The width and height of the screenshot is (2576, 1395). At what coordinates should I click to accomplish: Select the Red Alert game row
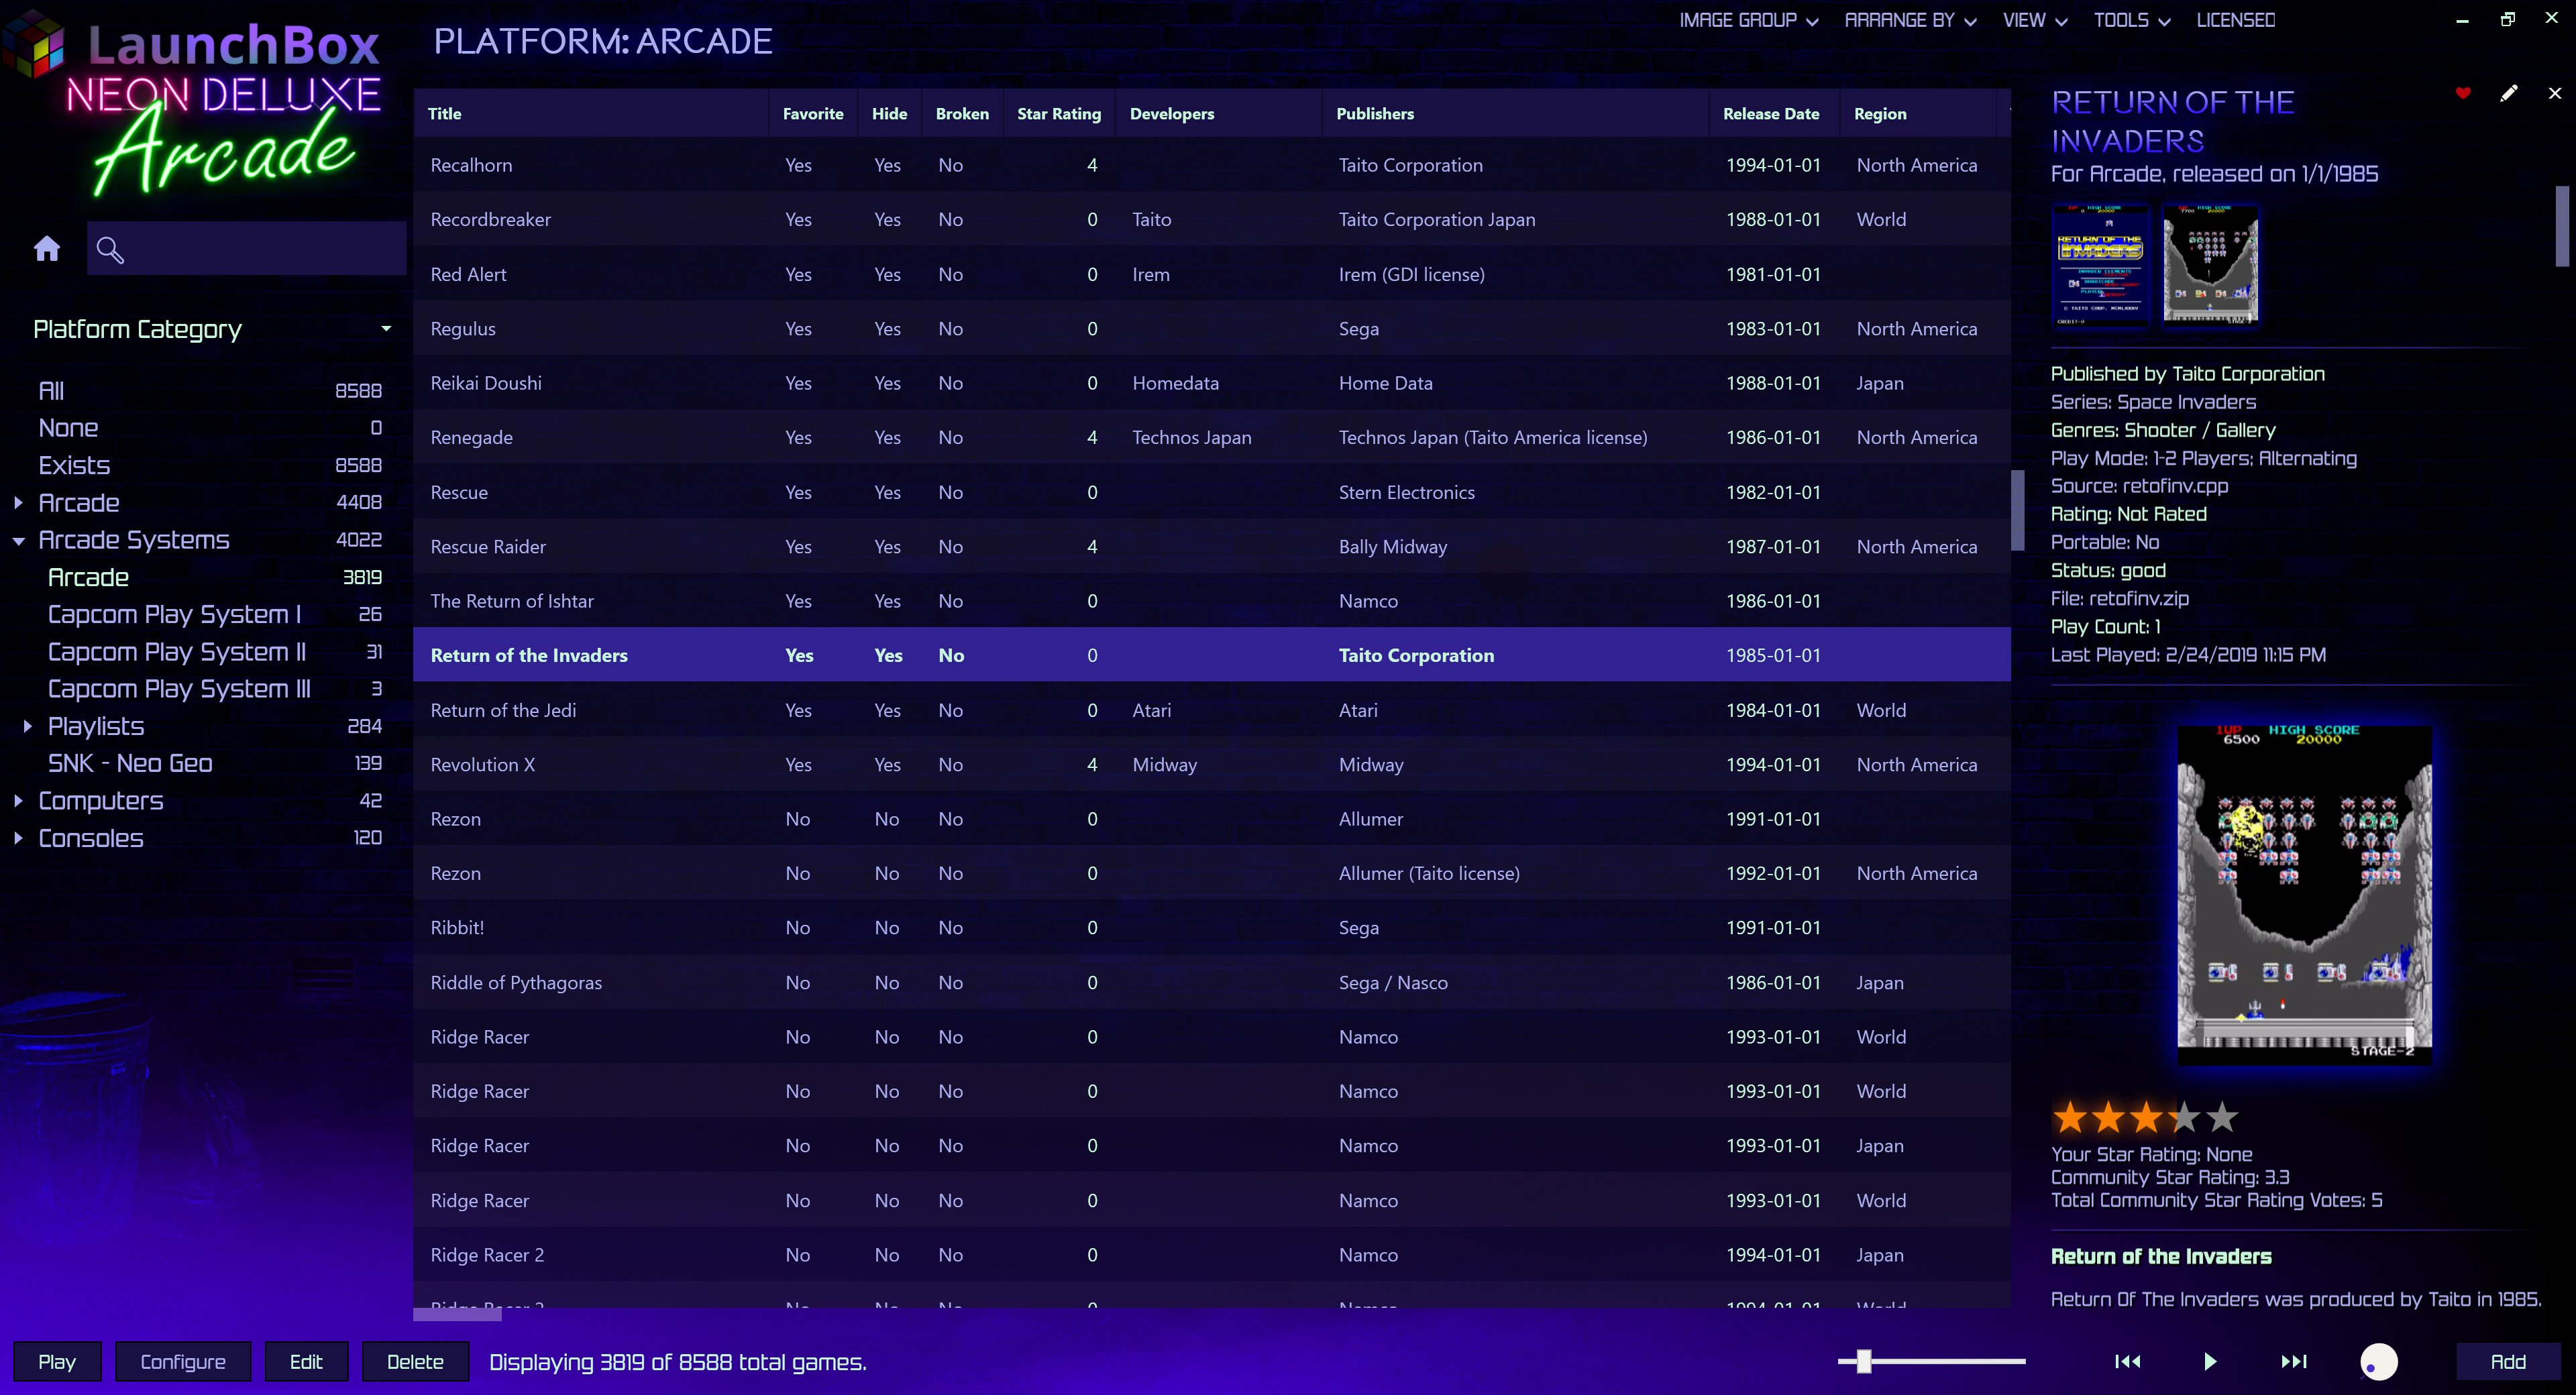pyautogui.click(x=1211, y=274)
